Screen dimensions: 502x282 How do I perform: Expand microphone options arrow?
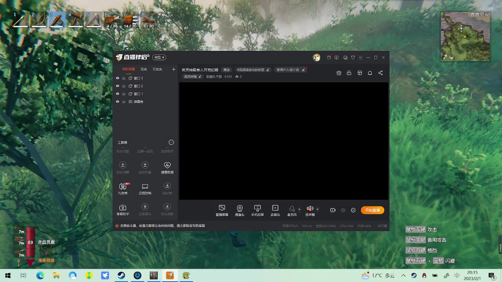300,209
